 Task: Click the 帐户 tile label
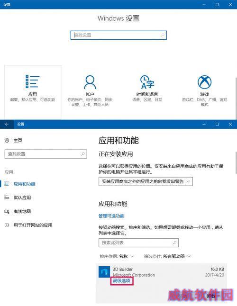(x=90, y=94)
